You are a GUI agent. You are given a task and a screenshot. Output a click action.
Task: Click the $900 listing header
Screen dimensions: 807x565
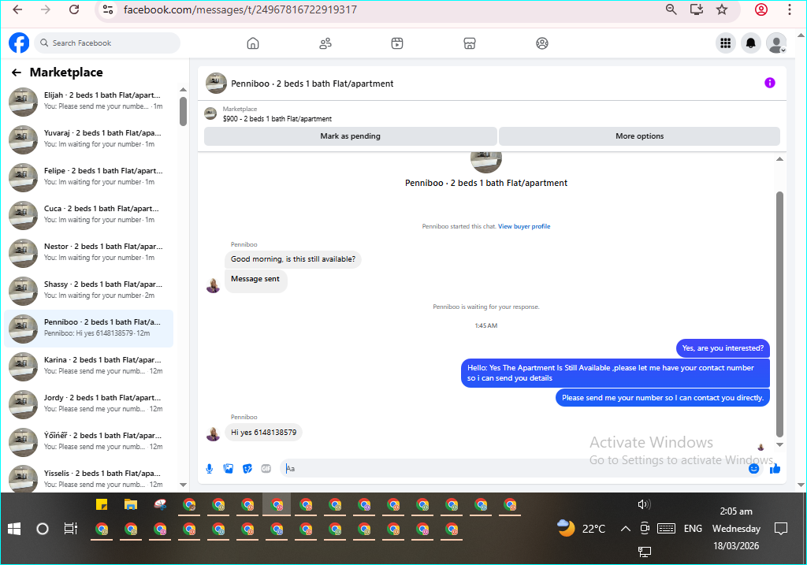click(x=277, y=119)
